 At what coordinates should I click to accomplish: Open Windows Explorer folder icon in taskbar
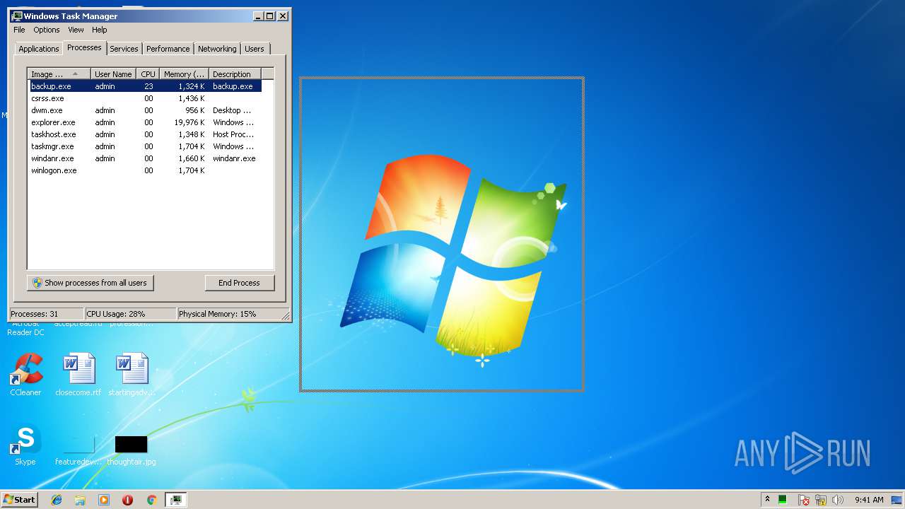[x=80, y=500]
